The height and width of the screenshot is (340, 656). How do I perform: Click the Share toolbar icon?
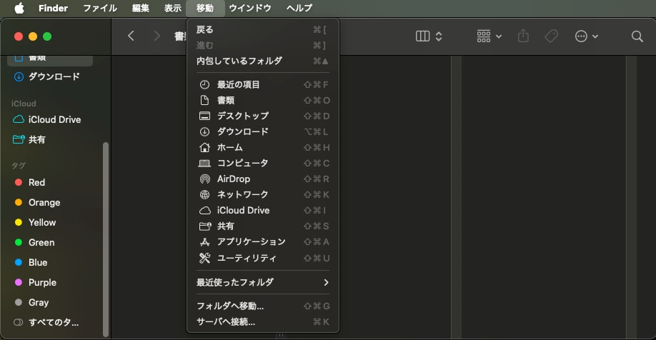point(523,36)
